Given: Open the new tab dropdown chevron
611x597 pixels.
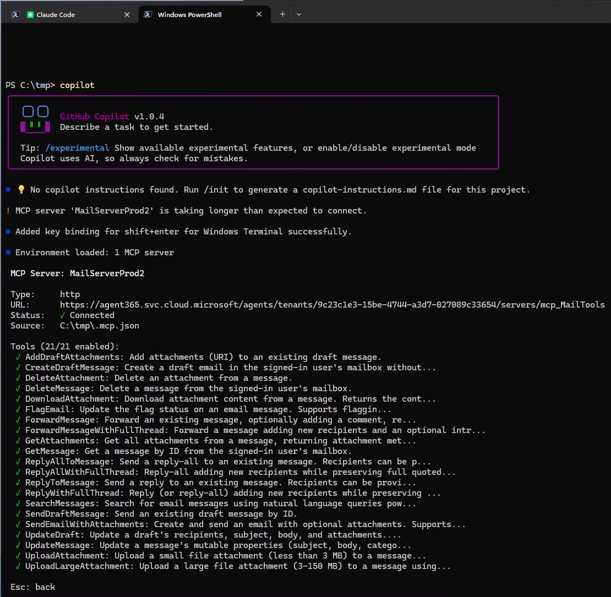Looking at the screenshot, I should pyautogui.click(x=299, y=14).
